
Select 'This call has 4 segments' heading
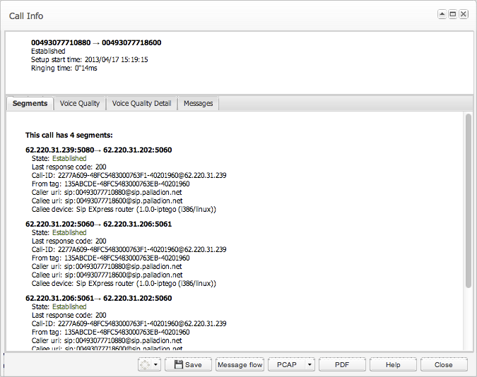[x=69, y=136]
